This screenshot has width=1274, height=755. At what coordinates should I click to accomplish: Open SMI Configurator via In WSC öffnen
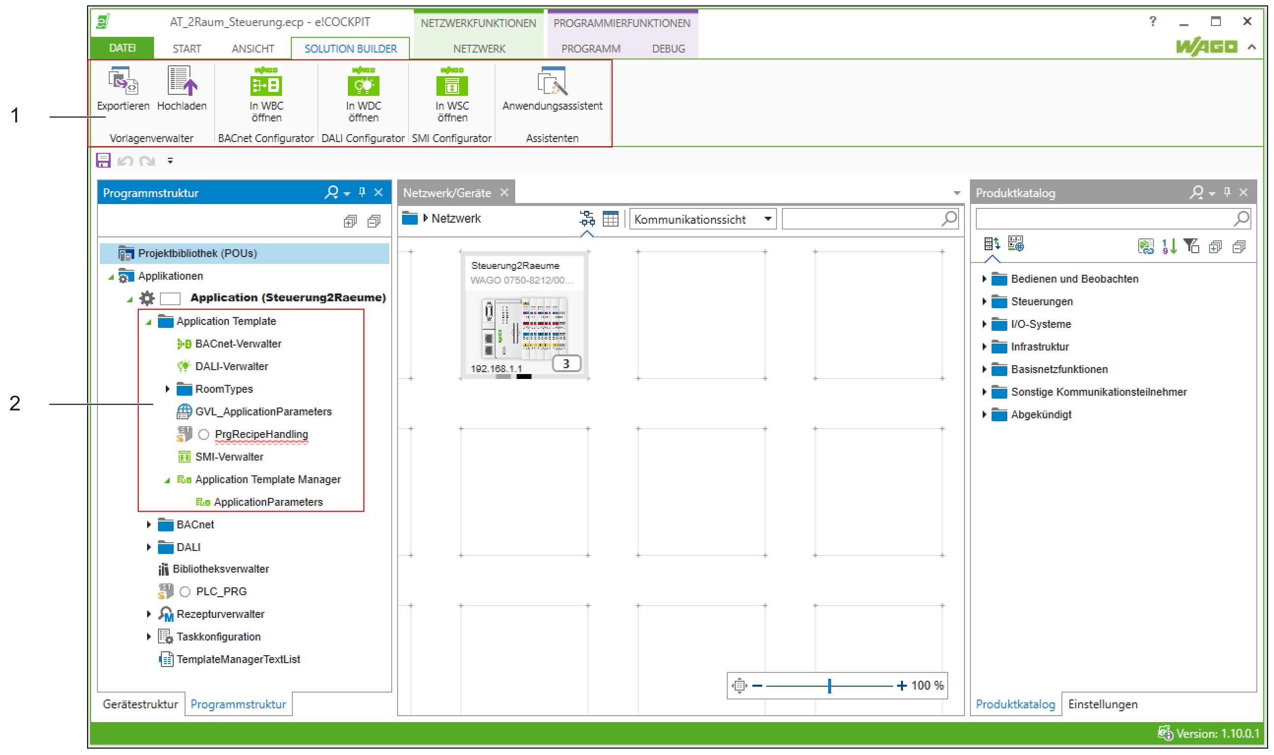pyautogui.click(x=452, y=94)
